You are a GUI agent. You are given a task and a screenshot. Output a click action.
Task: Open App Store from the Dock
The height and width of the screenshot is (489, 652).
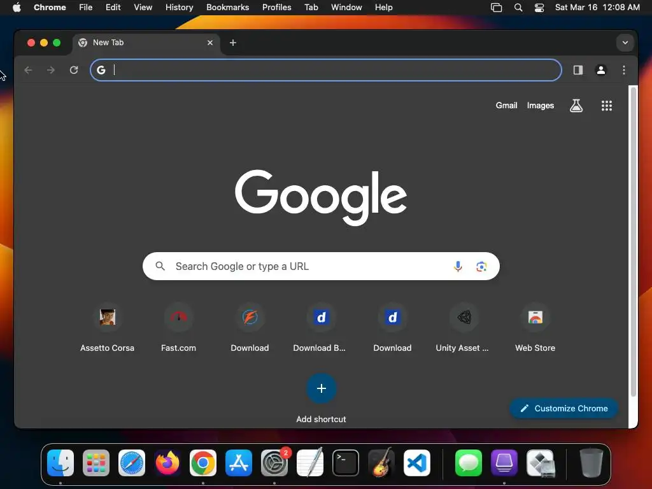click(239, 463)
